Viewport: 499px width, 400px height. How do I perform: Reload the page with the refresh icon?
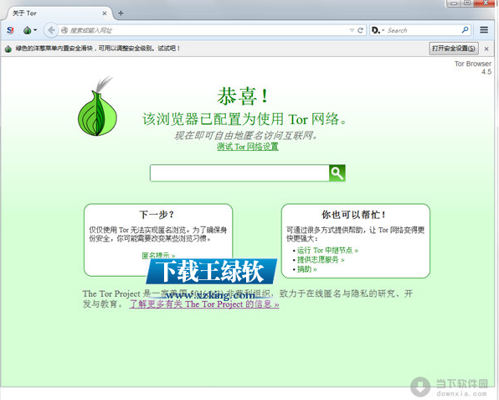[x=360, y=30]
